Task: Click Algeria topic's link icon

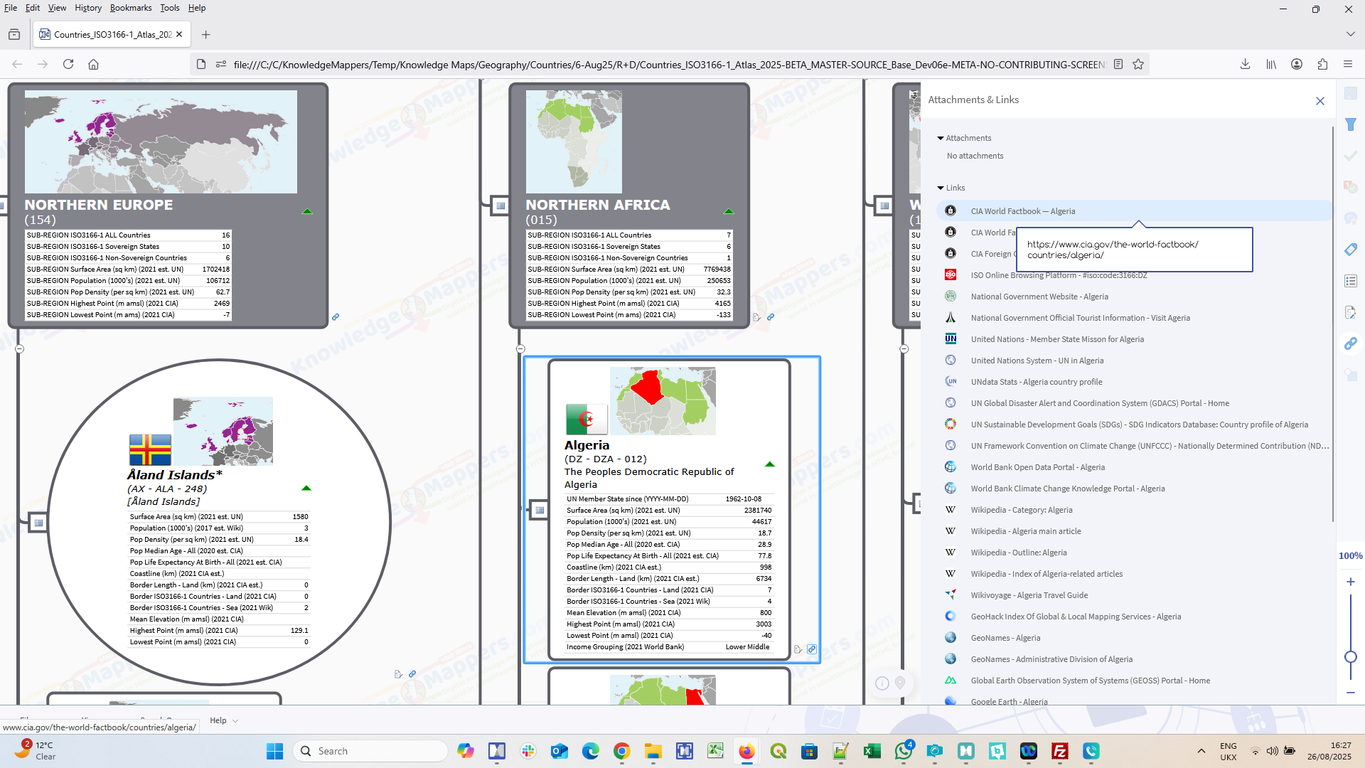Action: (x=812, y=649)
